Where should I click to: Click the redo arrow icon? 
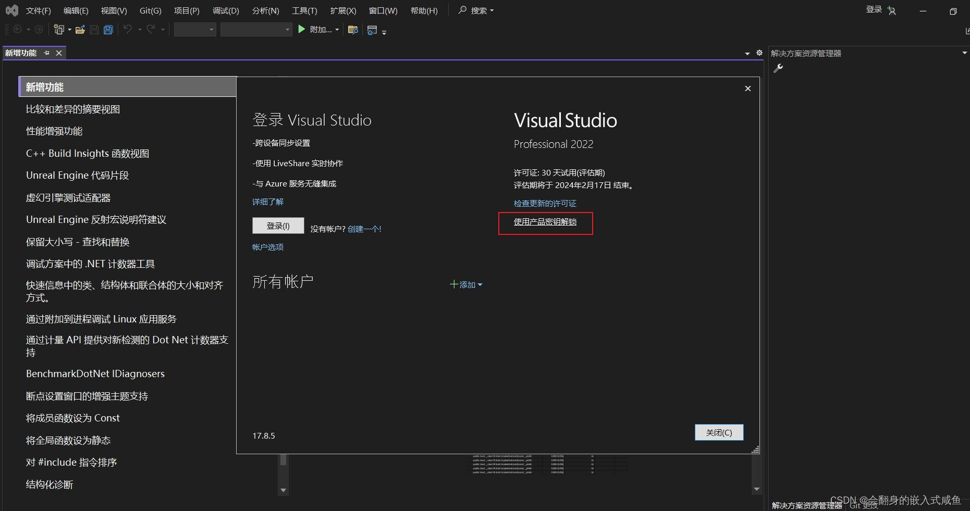[x=151, y=29]
